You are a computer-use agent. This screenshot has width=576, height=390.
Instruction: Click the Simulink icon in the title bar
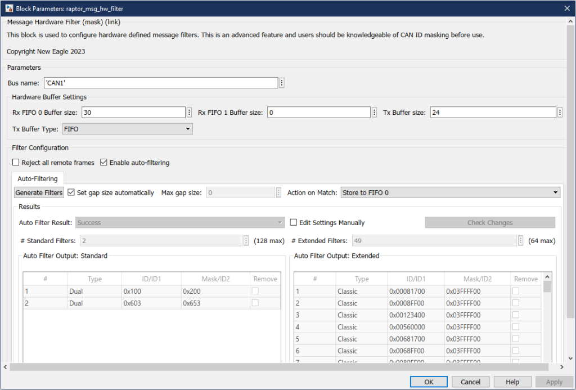[8, 8]
